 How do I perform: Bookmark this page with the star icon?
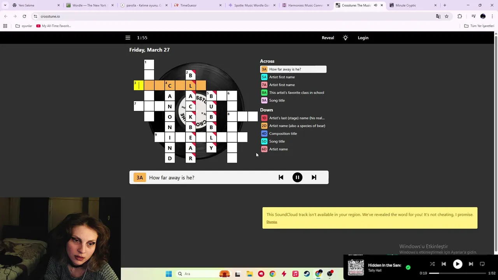[447, 16]
